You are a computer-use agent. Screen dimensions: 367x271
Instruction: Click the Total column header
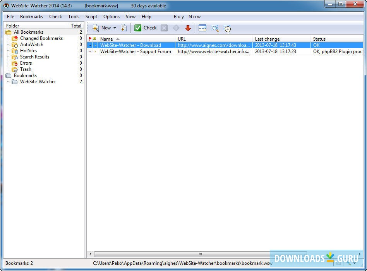[x=75, y=26]
